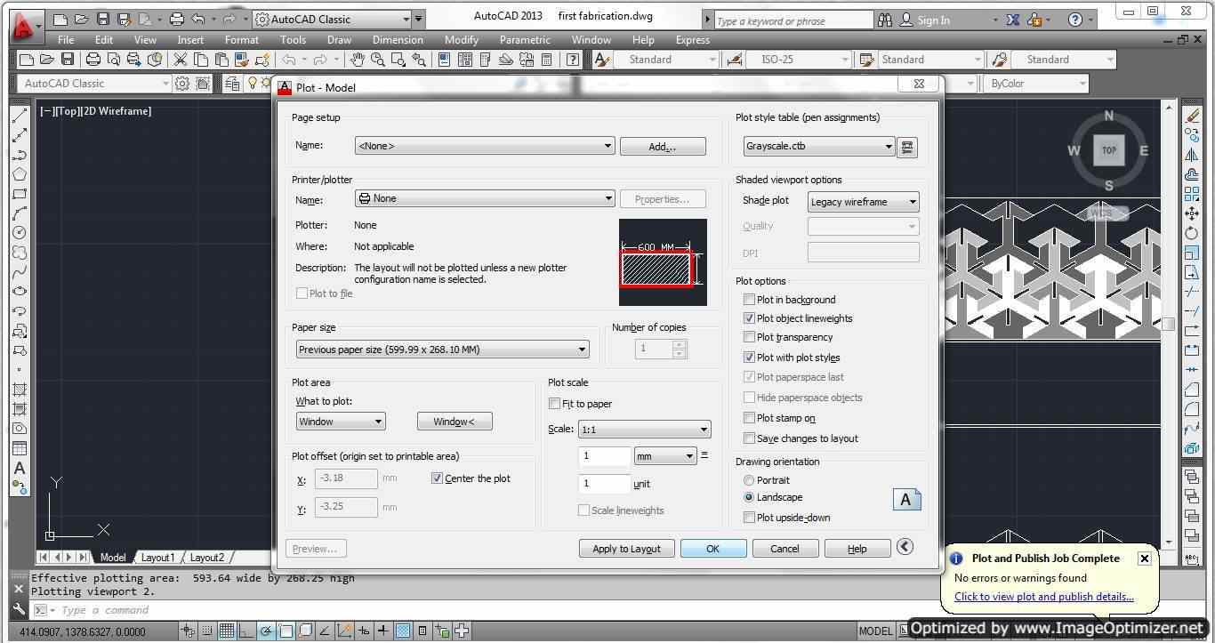Image resolution: width=1215 pixels, height=643 pixels.
Task: Uncheck Plot with plot styles
Action: (749, 358)
